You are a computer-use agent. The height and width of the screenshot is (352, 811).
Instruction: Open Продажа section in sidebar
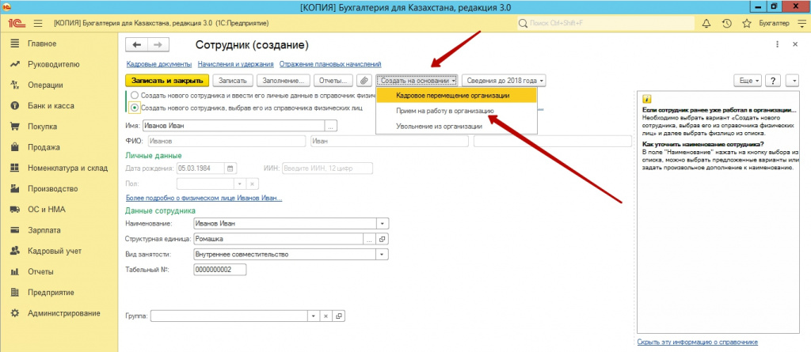pos(44,147)
